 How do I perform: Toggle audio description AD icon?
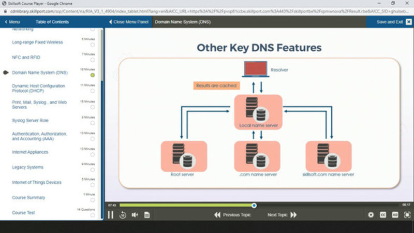point(395,215)
